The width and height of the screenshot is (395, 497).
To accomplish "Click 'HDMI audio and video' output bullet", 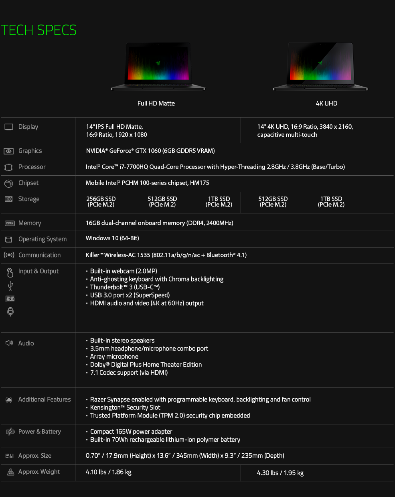I will [147, 303].
